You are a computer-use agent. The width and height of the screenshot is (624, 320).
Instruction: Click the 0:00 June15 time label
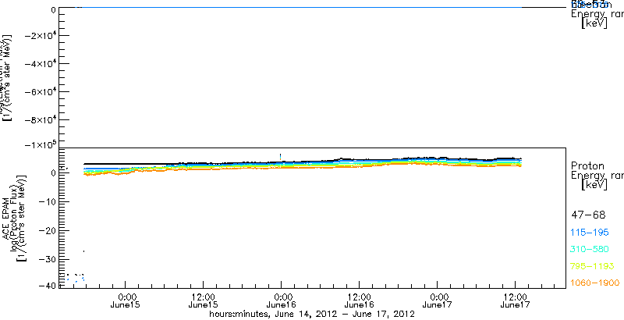[126, 300]
